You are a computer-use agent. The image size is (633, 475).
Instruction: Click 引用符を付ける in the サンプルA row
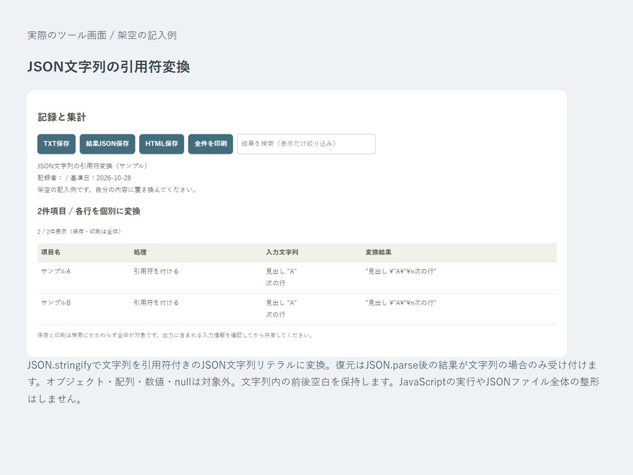pyautogui.click(x=156, y=272)
